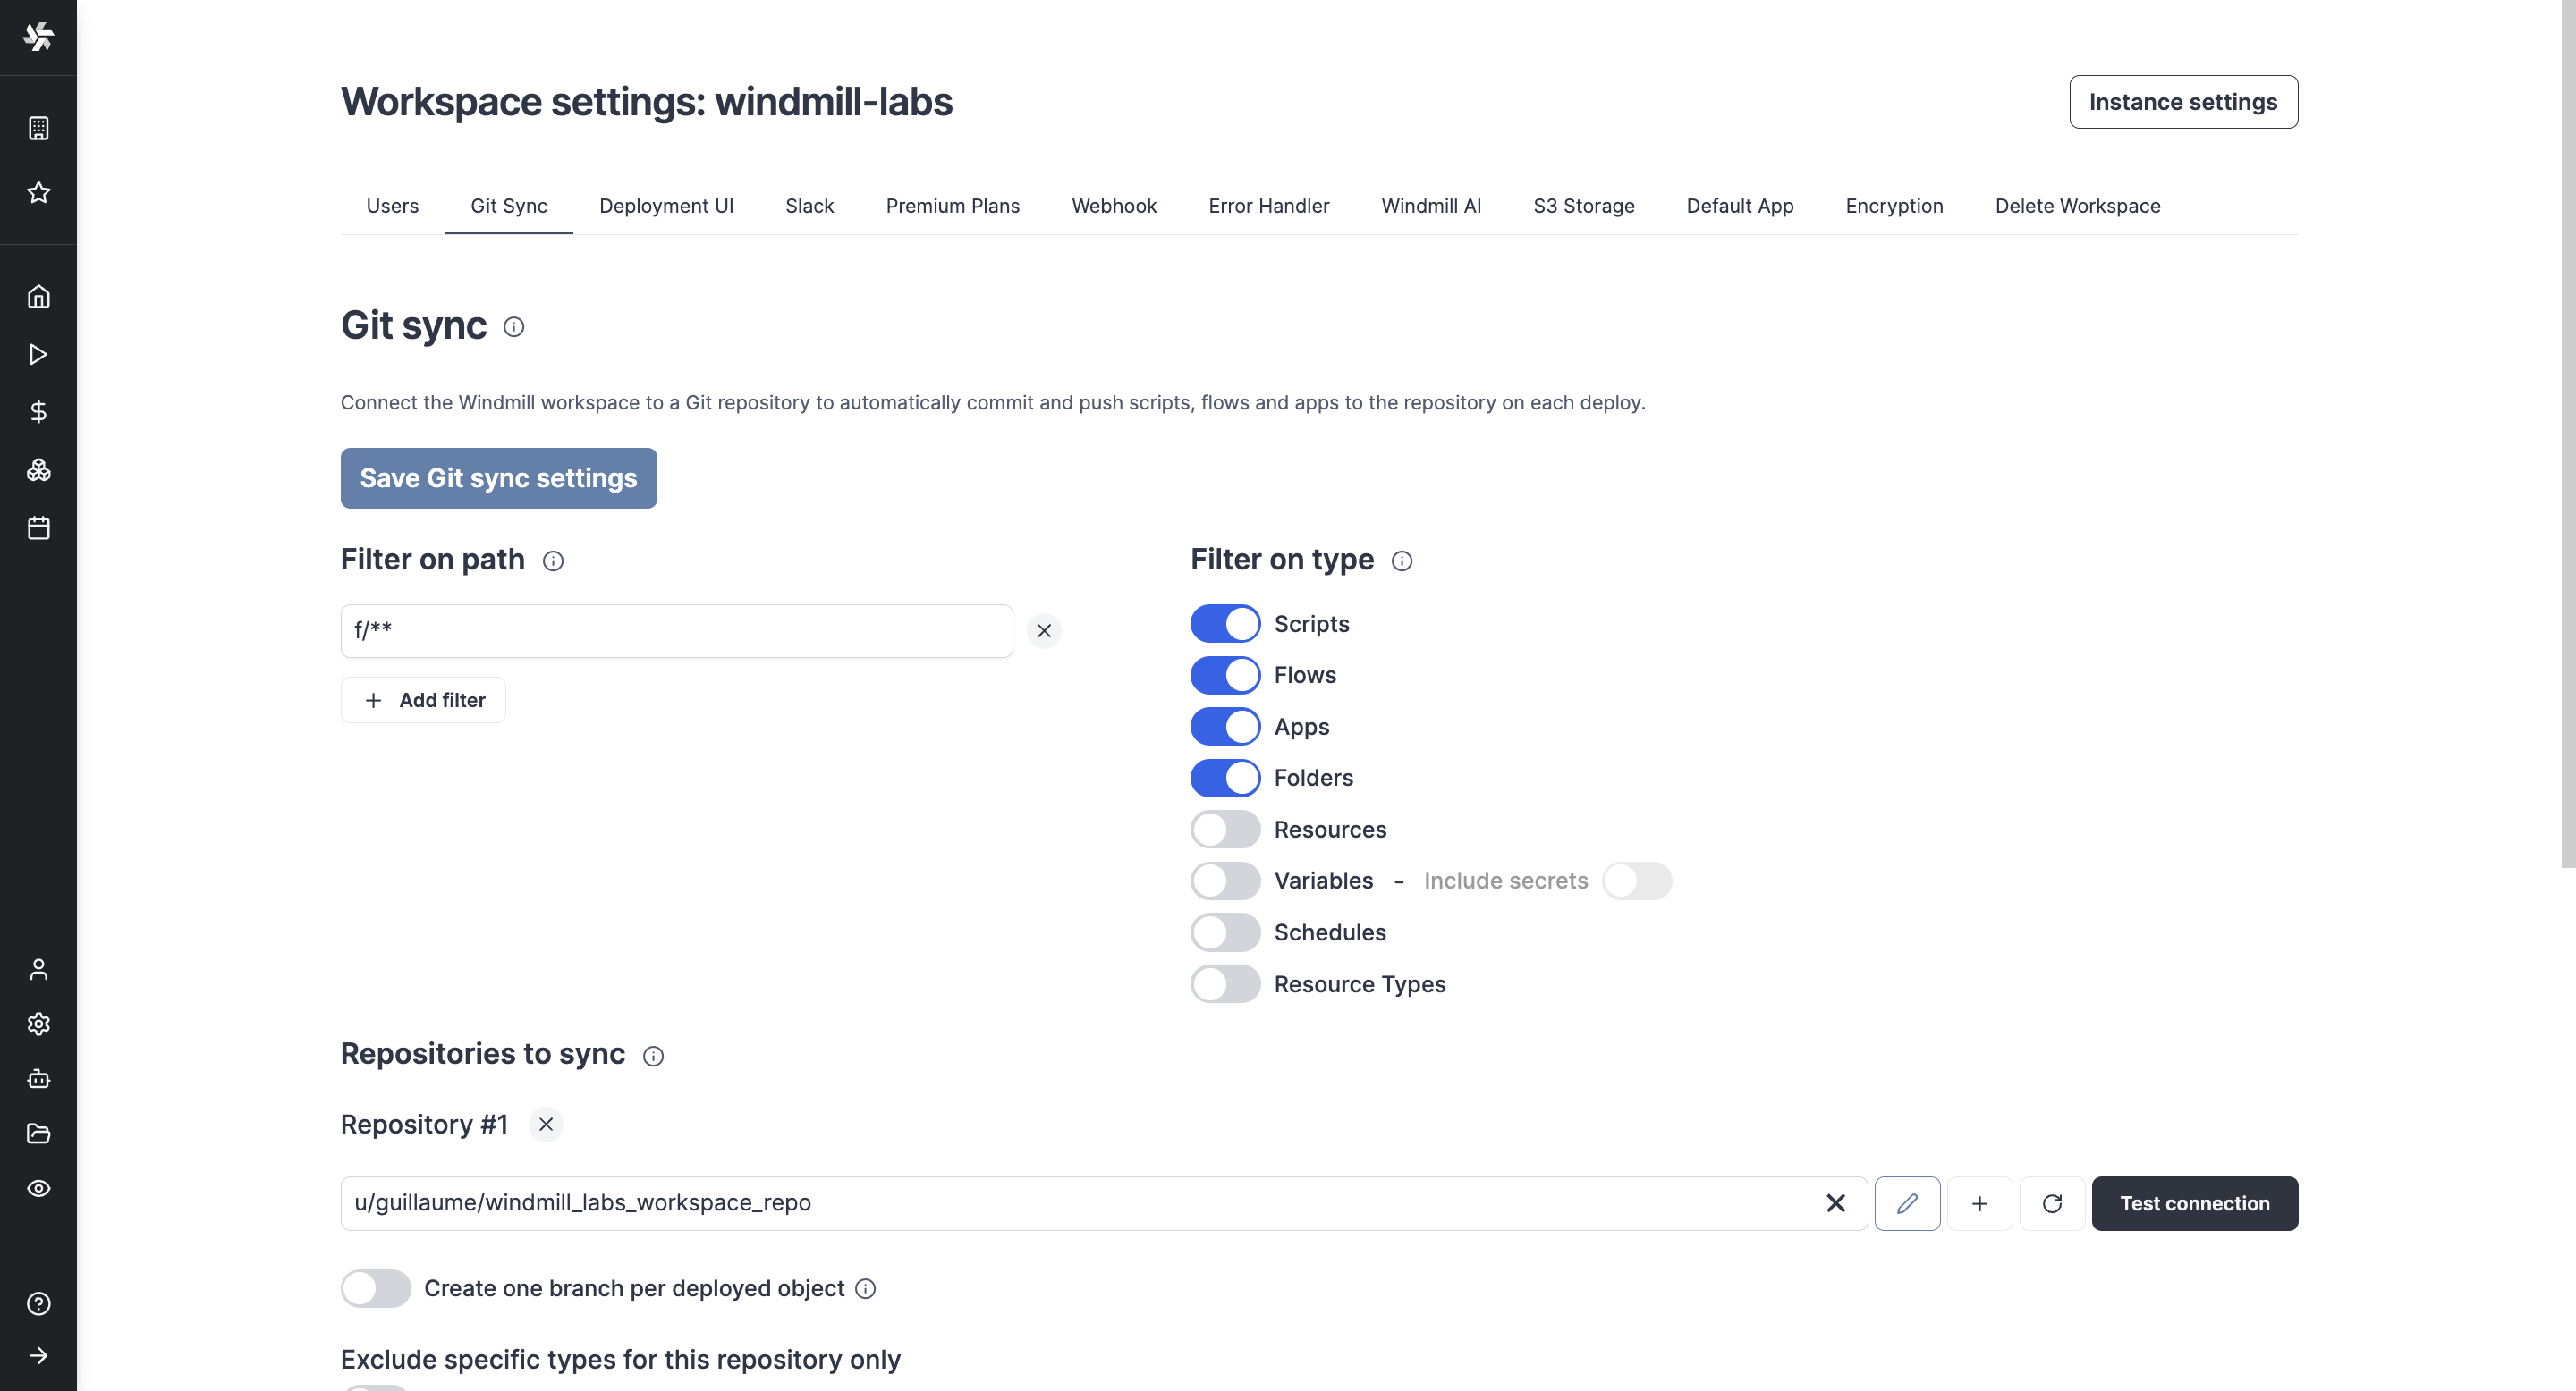Toggle Create one branch per deployed object
Image resolution: width=2576 pixels, height=1391 pixels.
376,1288
